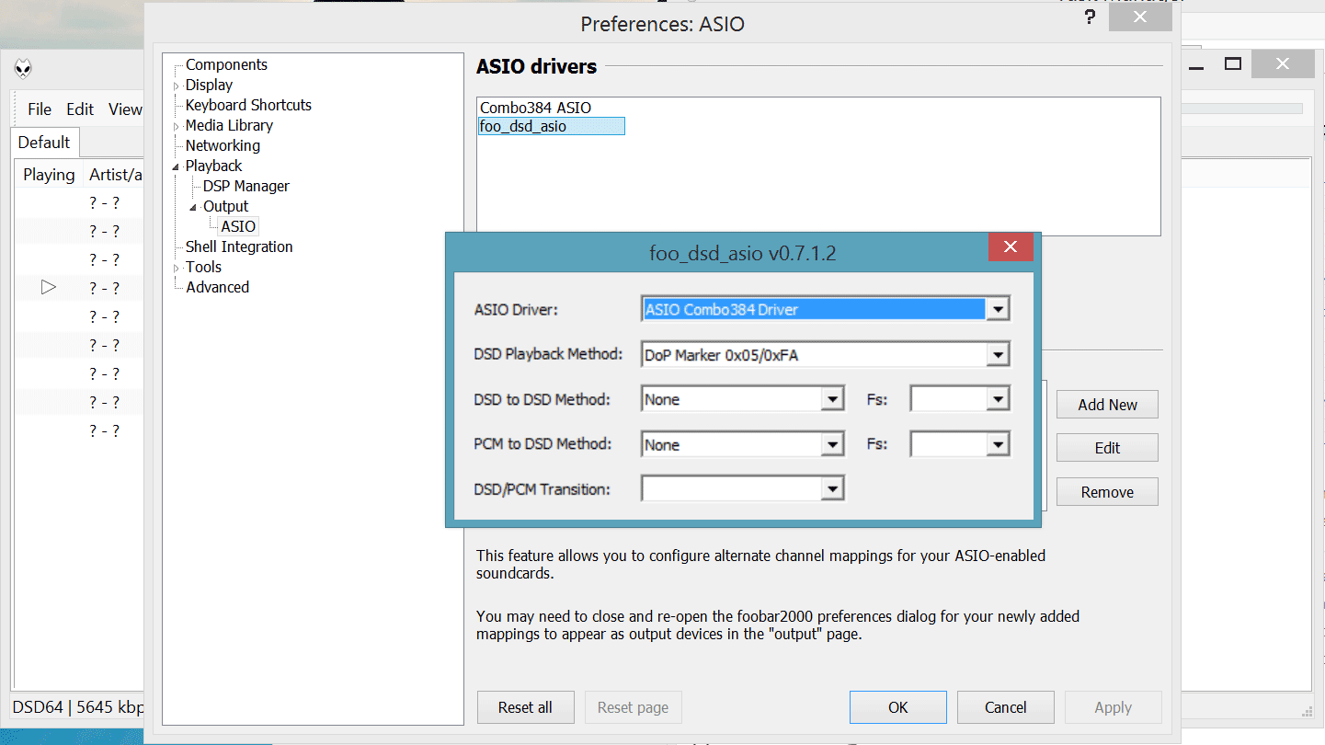
Task: Select Shell Integration in the preferences tree
Action: coord(239,246)
